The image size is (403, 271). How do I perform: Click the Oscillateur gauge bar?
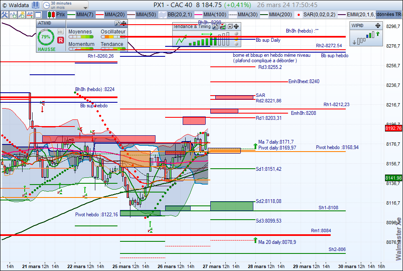tap(113, 37)
